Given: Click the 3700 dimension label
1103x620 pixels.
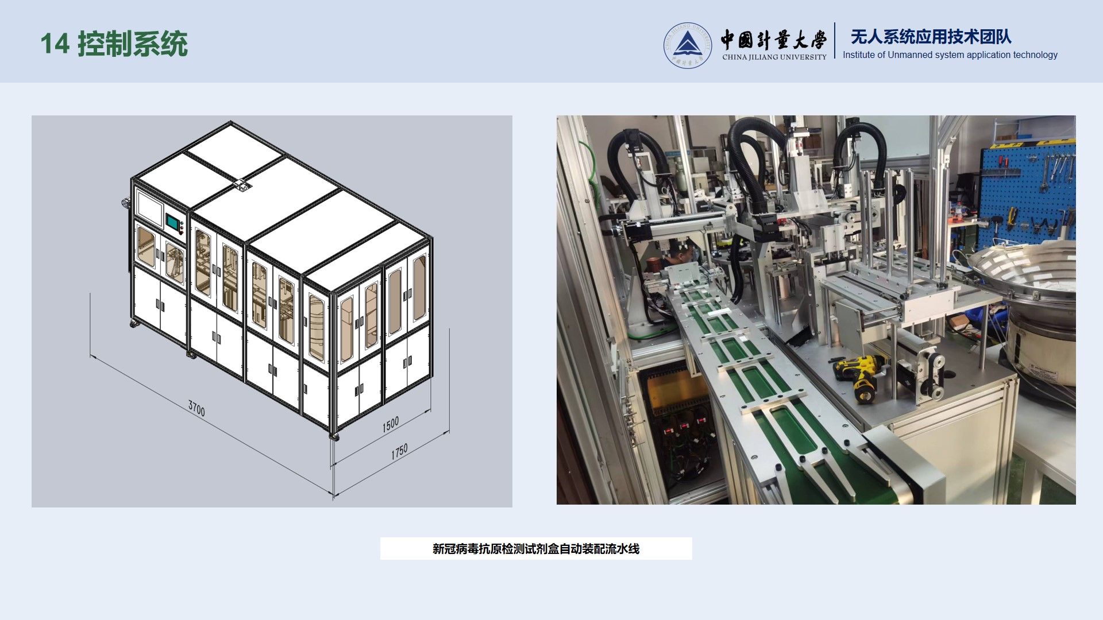Looking at the screenshot, I should click(x=196, y=409).
